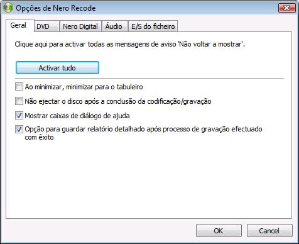
Task: Select the Geral tab
Action: point(18,25)
